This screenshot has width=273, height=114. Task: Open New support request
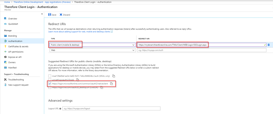point(18,85)
